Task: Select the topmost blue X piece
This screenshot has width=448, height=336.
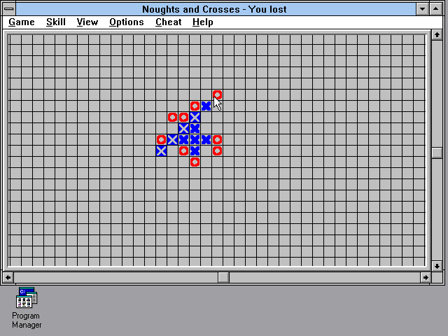Action: [206, 106]
